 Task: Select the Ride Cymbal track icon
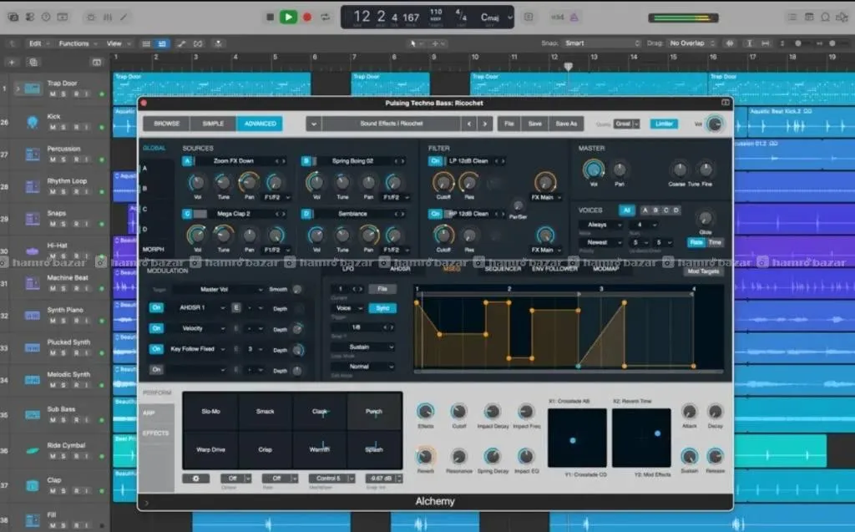(33, 451)
